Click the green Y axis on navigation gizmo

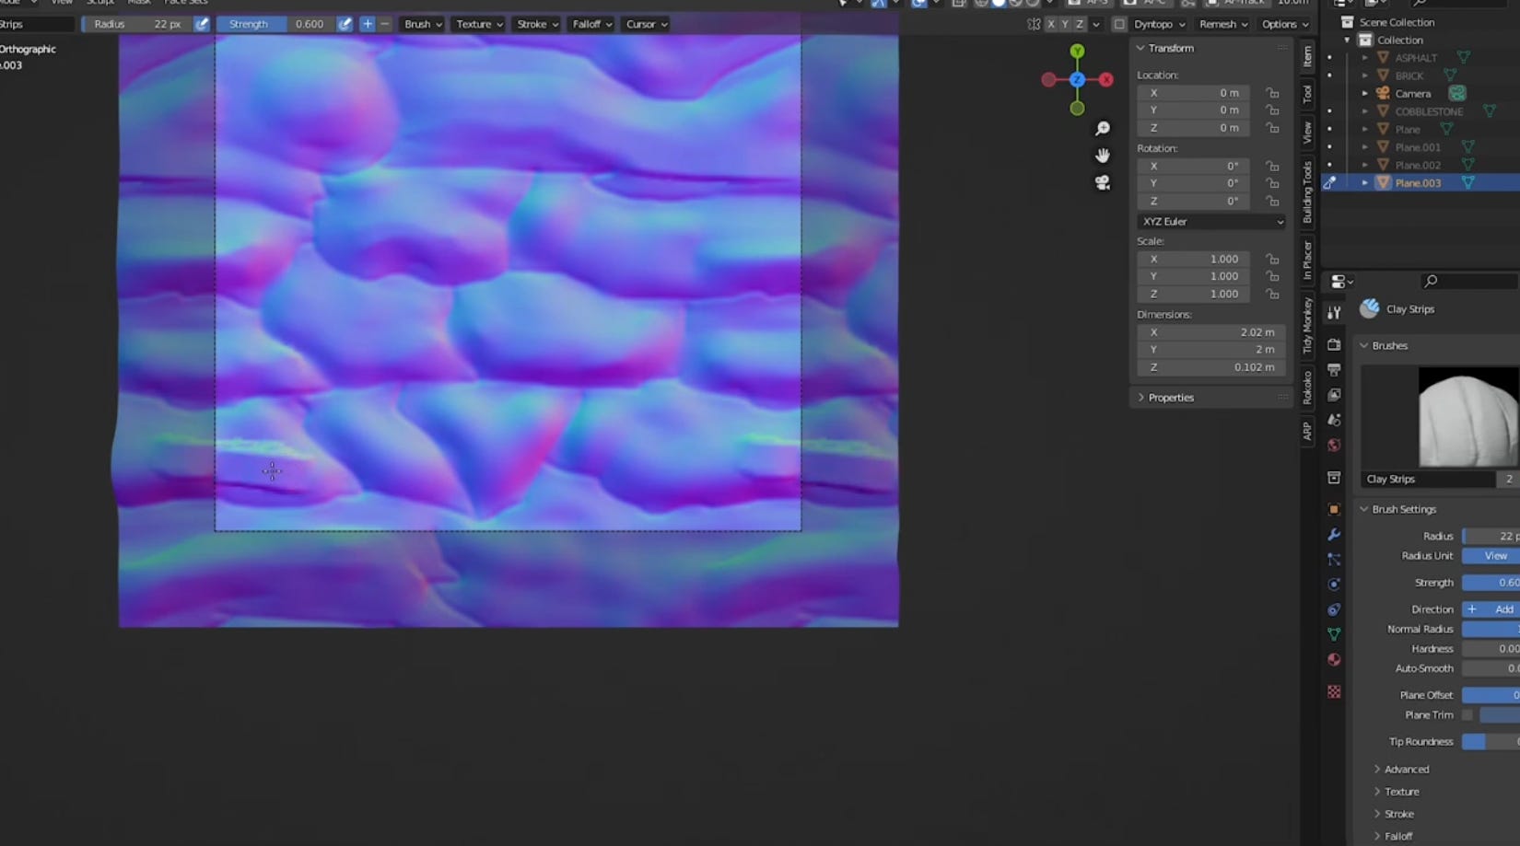pos(1077,51)
